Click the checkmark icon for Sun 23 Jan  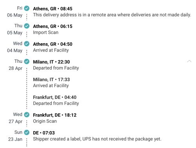point(27,132)
